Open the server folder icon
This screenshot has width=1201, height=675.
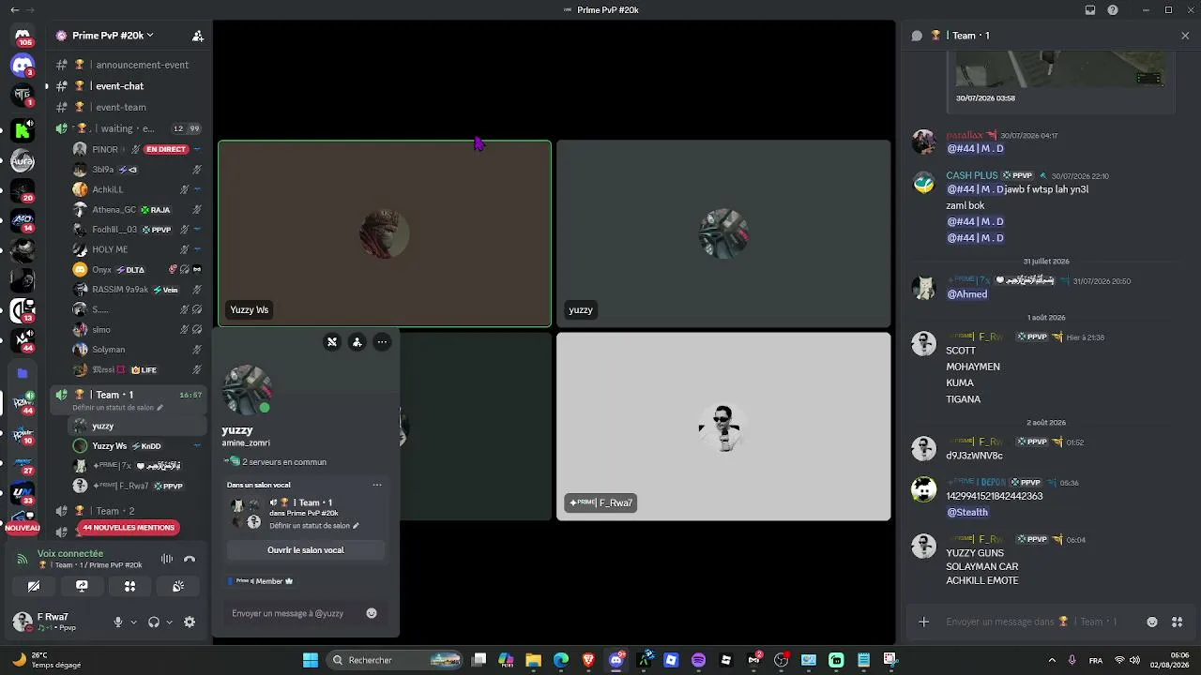[x=23, y=373]
